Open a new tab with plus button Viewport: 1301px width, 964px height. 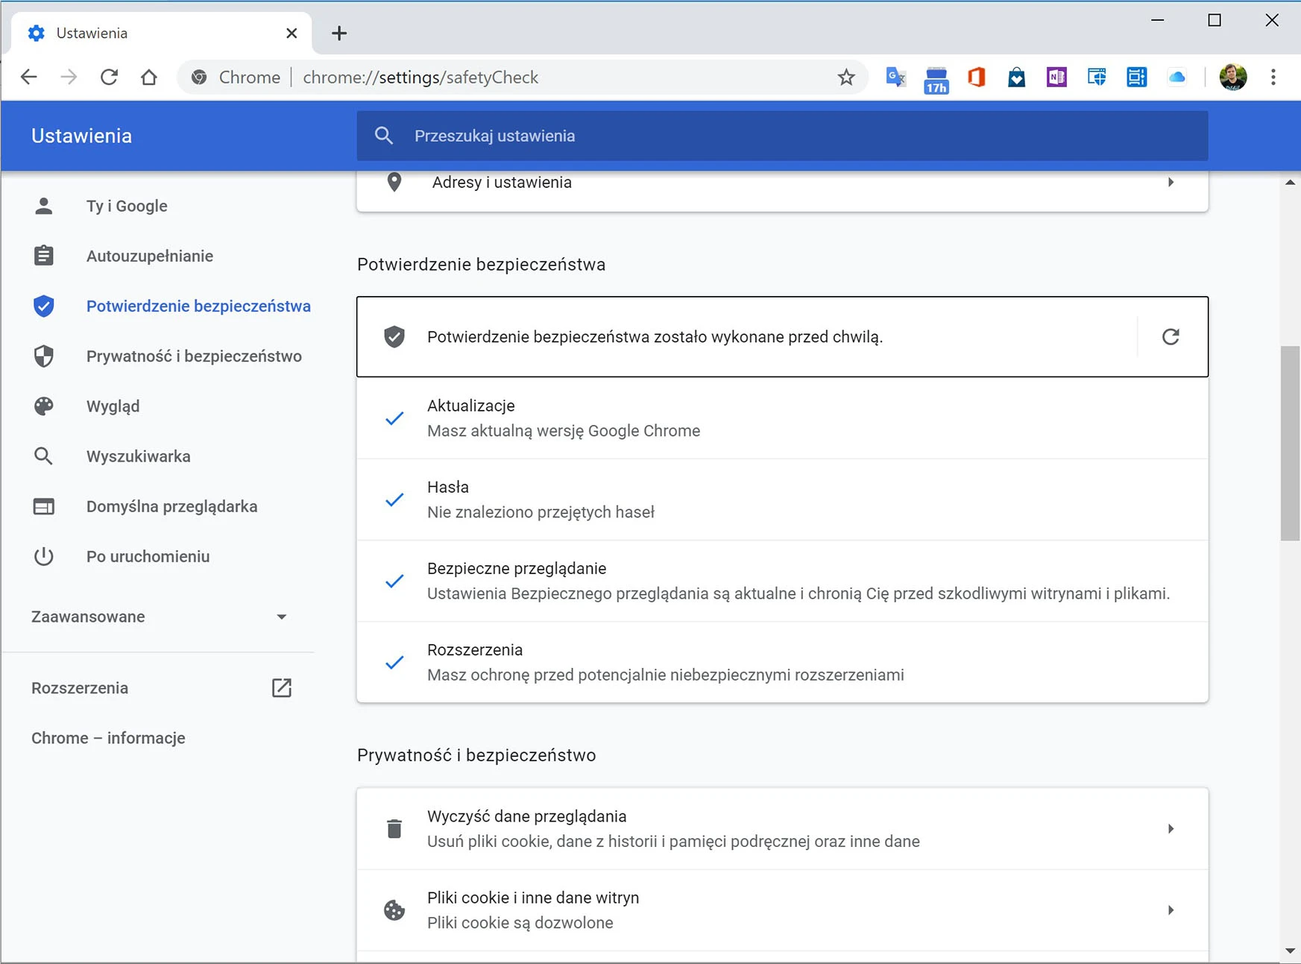(x=339, y=33)
